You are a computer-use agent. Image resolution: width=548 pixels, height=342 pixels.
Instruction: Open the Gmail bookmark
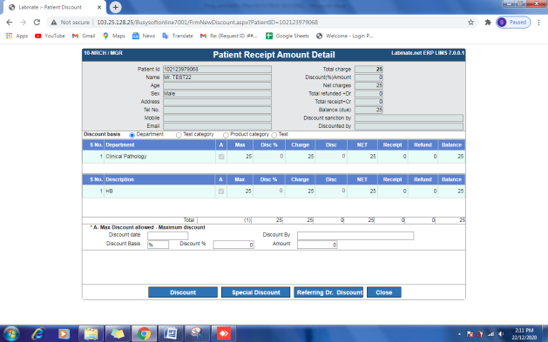pyautogui.click(x=84, y=36)
